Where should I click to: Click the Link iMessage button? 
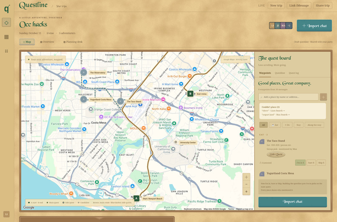click(x=299, y=5)
